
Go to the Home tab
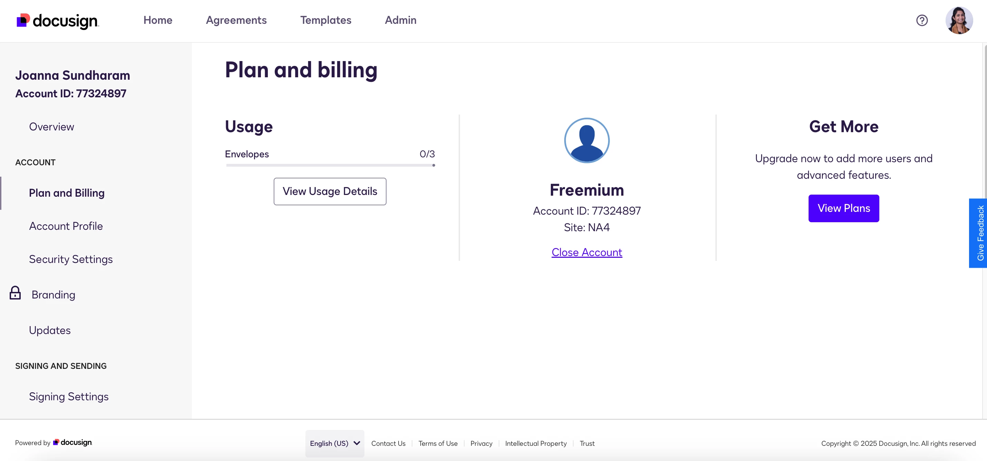tap(158, 20)
